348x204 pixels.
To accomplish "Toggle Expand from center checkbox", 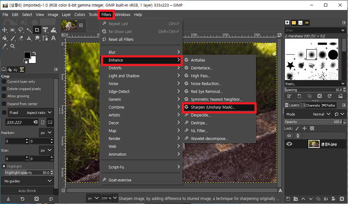I will point(4,104).
